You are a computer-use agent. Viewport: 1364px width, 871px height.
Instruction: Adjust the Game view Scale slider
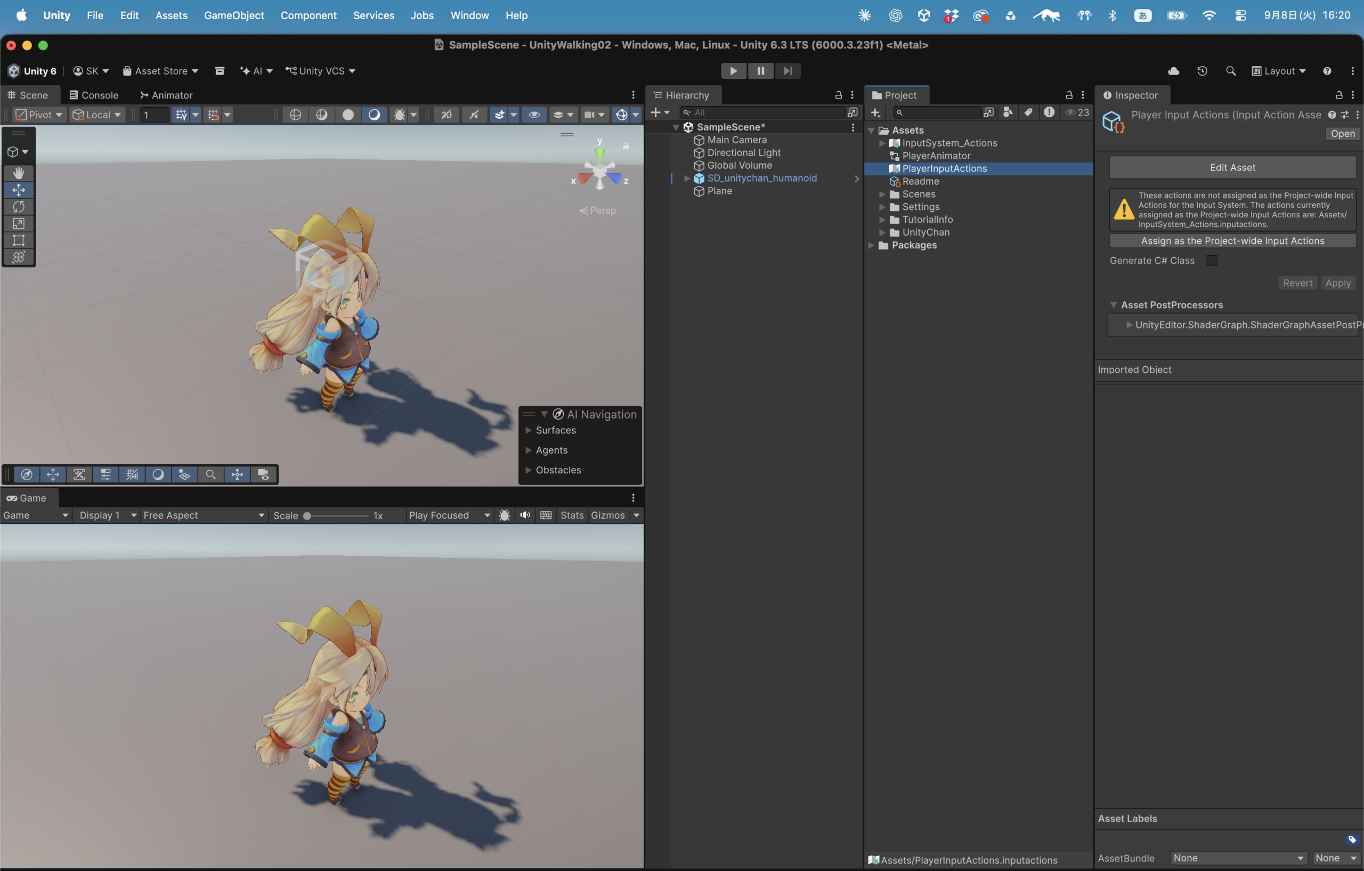pos(337,515)
